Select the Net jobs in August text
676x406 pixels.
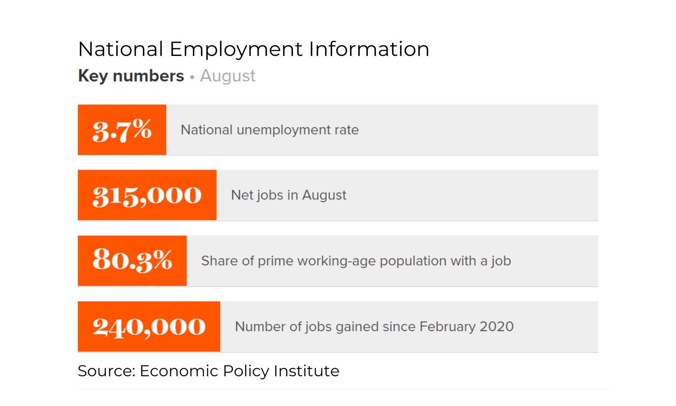pyautogui.click(x=288, y=195)
